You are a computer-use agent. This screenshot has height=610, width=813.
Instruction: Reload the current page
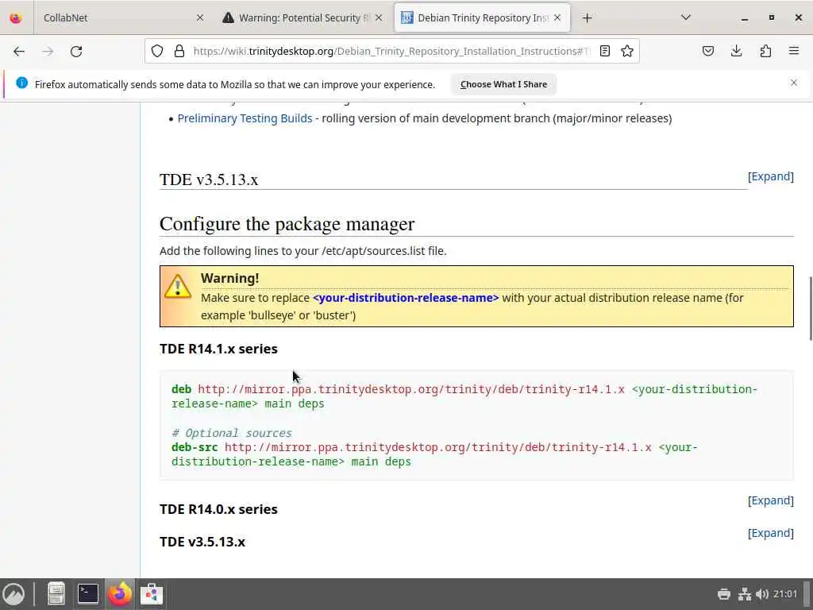(x=76, y=52)
